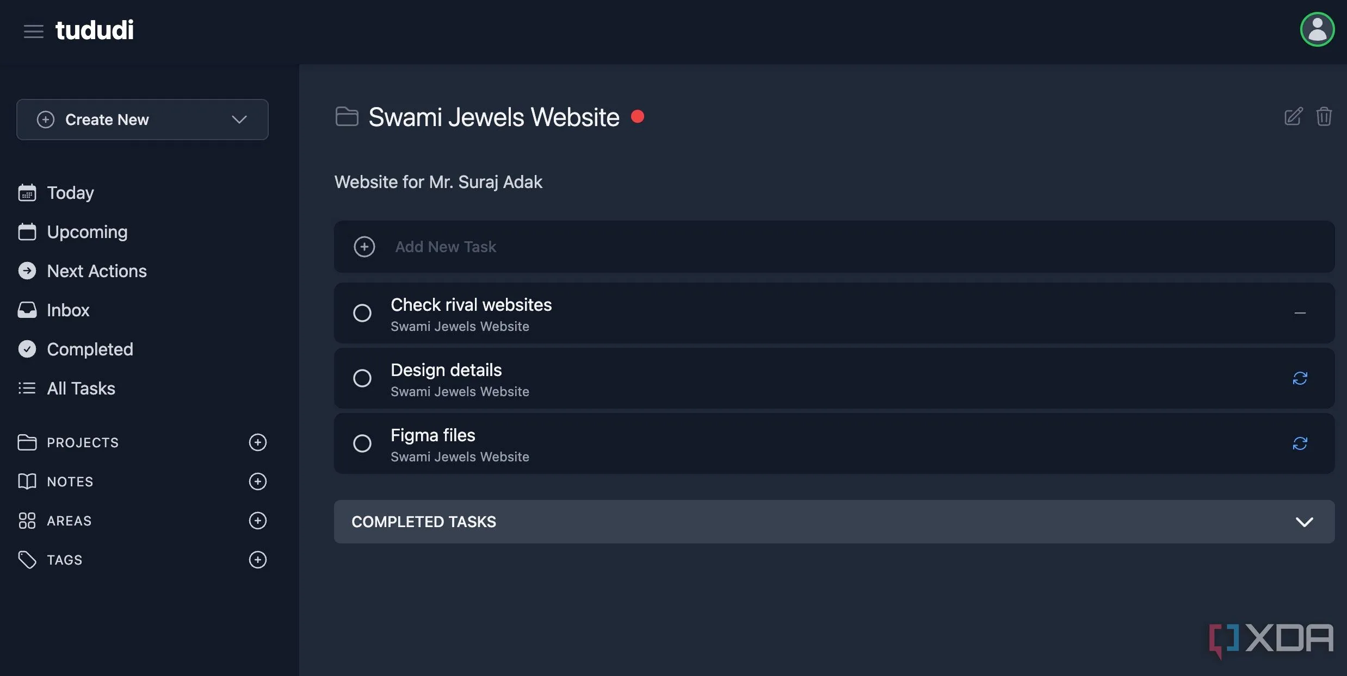Screen dimensions: 1347x676
Task: Open the hamburger sidebar menu
Action: [33, 31]
